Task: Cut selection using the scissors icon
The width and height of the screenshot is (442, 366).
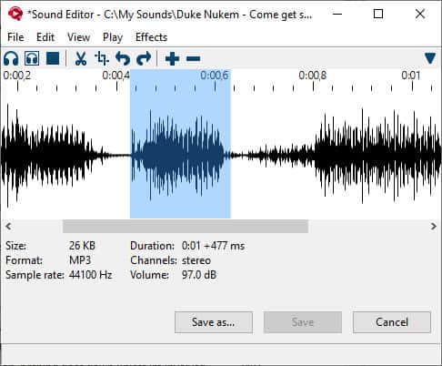Action: point(81,58)
